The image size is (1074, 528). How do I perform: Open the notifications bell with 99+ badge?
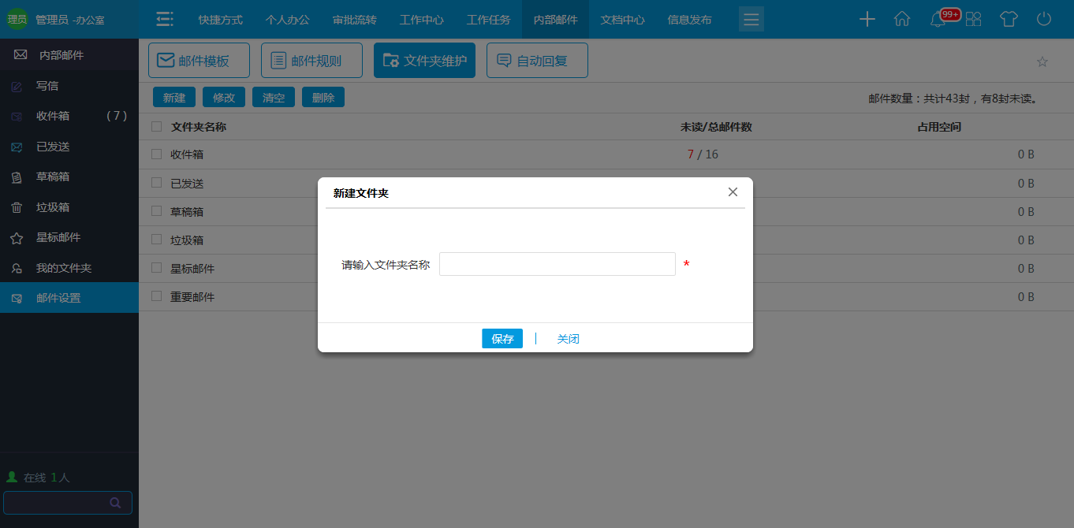pos(938,18)
